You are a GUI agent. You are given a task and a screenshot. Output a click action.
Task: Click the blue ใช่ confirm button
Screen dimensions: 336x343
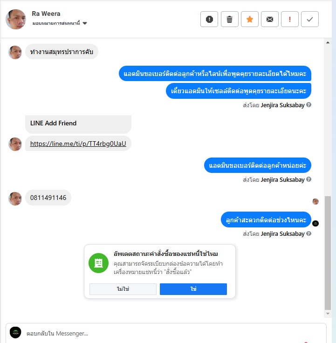pos(193,289)
